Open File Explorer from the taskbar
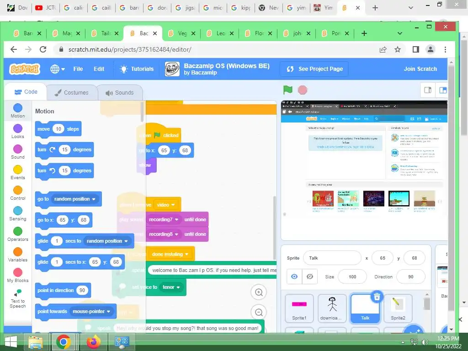 36,342
